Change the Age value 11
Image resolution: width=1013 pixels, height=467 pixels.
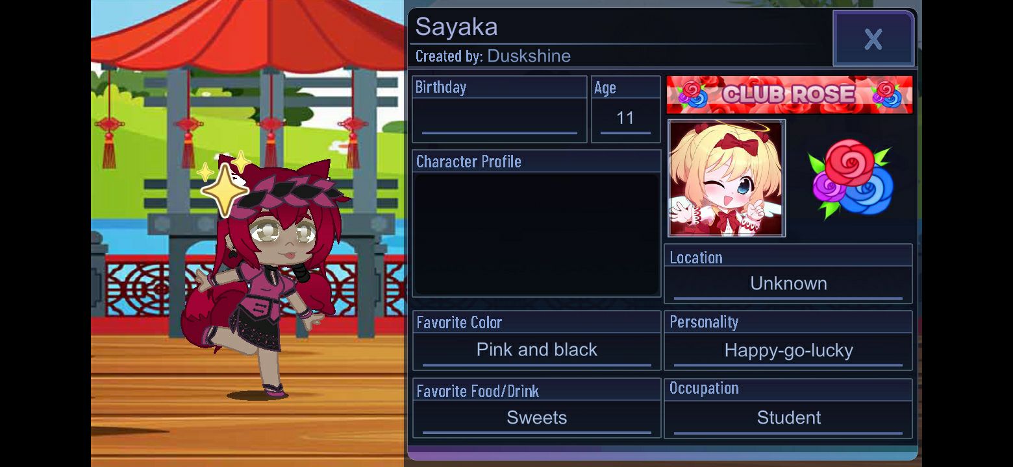point(625,117)
